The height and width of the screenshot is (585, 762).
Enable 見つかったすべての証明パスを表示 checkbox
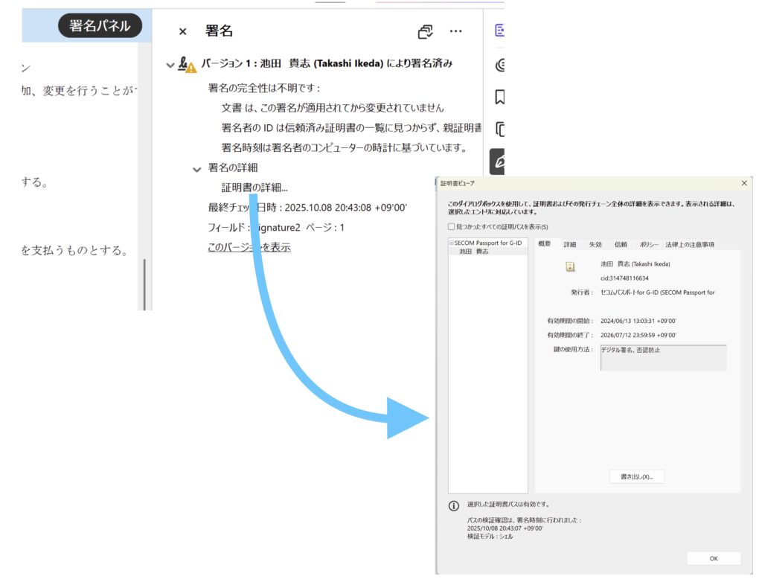(x=450, y=227)
